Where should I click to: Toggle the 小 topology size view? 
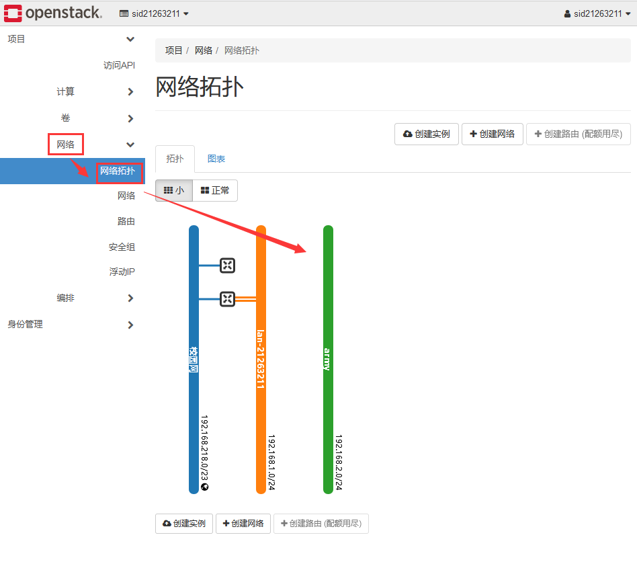coord(174,190)
